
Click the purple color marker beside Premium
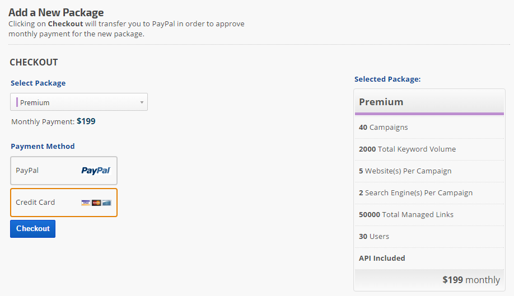(17, 102)
